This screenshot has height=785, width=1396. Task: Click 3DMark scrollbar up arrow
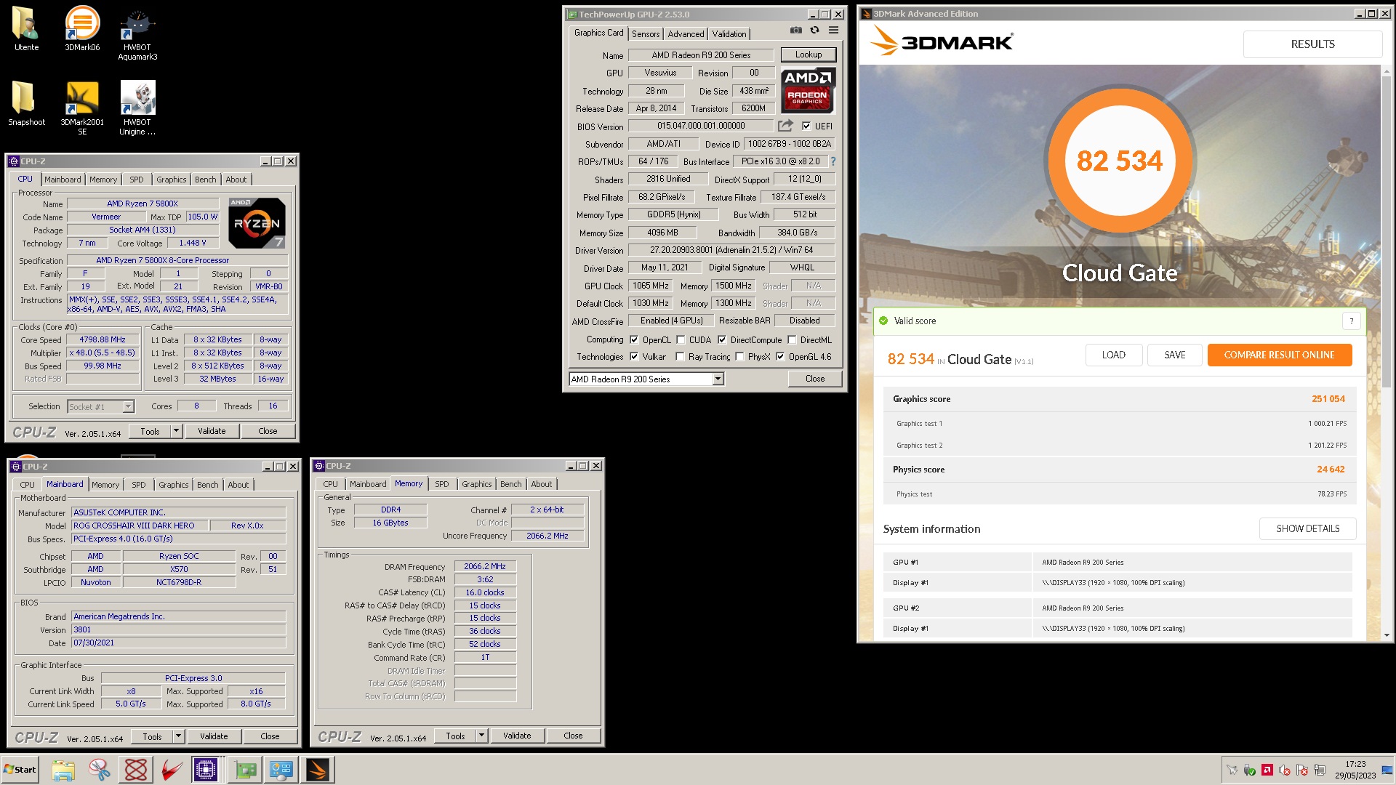1387,71
